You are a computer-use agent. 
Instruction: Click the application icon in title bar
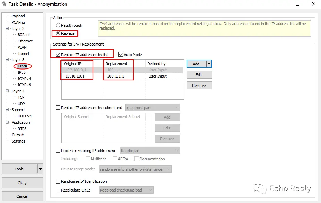(4, 4)
